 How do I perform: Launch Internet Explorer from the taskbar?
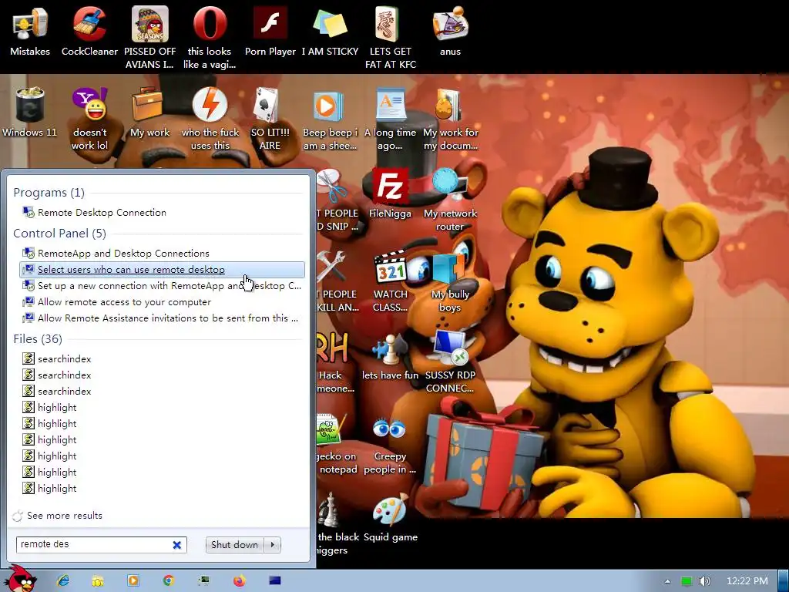(63, 580)
